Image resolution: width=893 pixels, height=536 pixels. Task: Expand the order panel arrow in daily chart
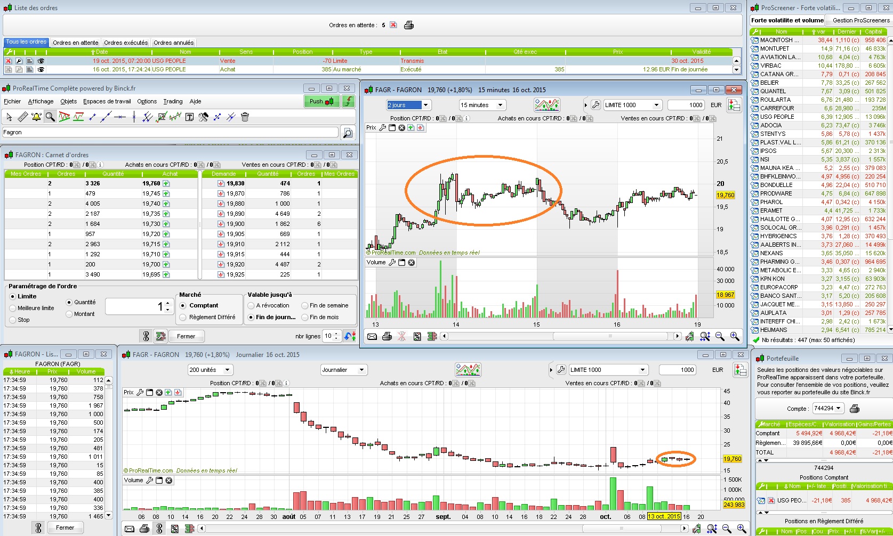pyautogui.click(x=551, y=370)
